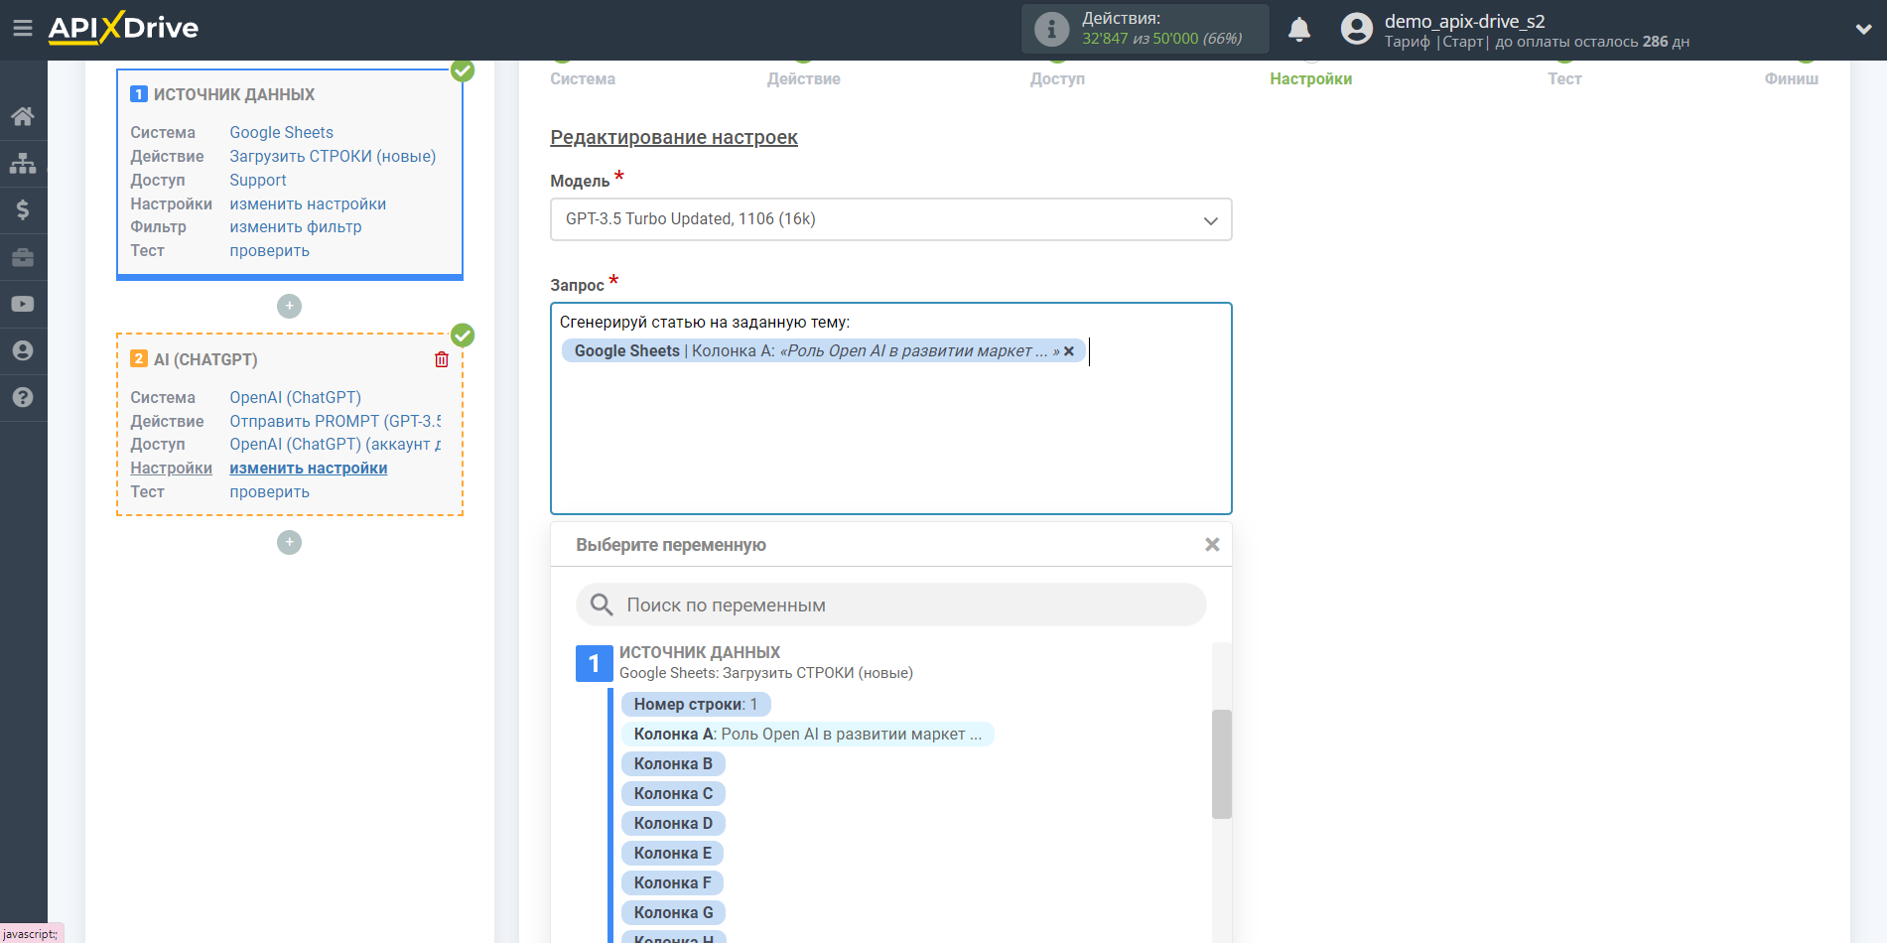Expand the account dropdown chevron
1887x943 pixels.
pyautogui.click(x=1863, y=30)
